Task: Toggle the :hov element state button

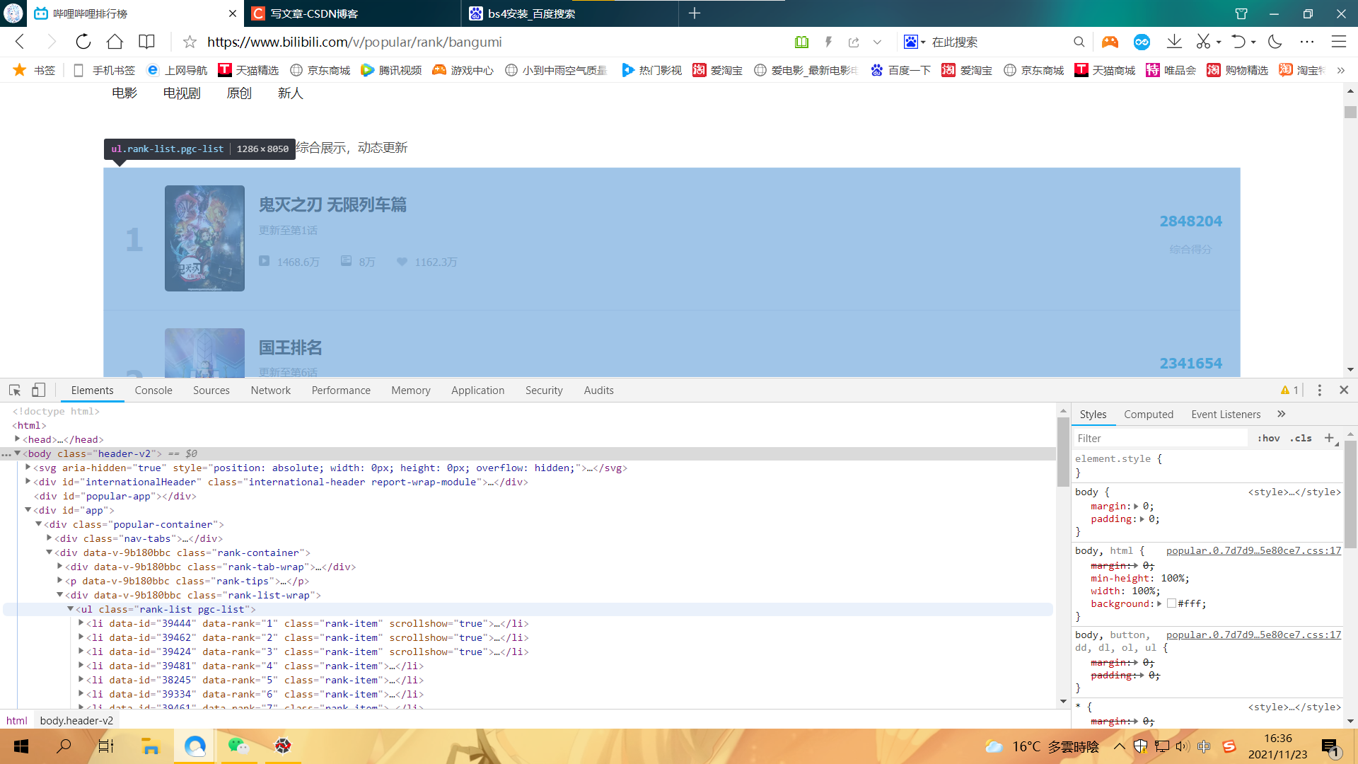Action: click(x=1269, y=438)
